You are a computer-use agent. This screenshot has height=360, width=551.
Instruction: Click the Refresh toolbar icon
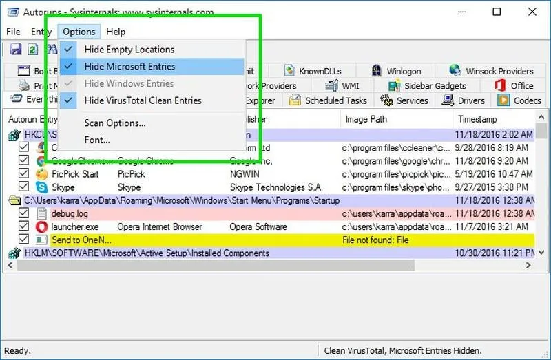33,49
